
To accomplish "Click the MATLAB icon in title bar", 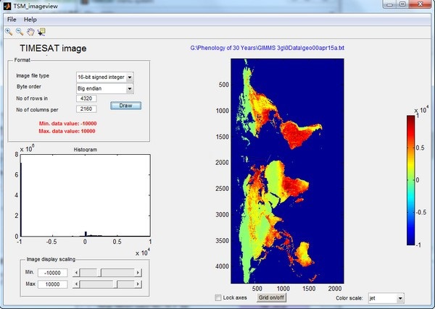I will (7, 5).
